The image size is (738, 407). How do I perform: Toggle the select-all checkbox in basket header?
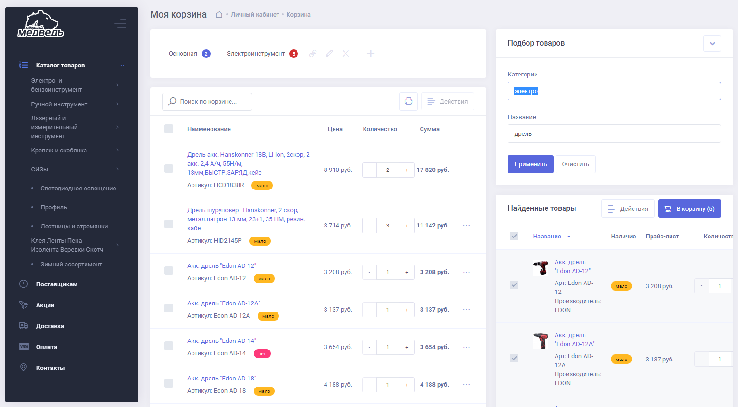pos(169,129)
